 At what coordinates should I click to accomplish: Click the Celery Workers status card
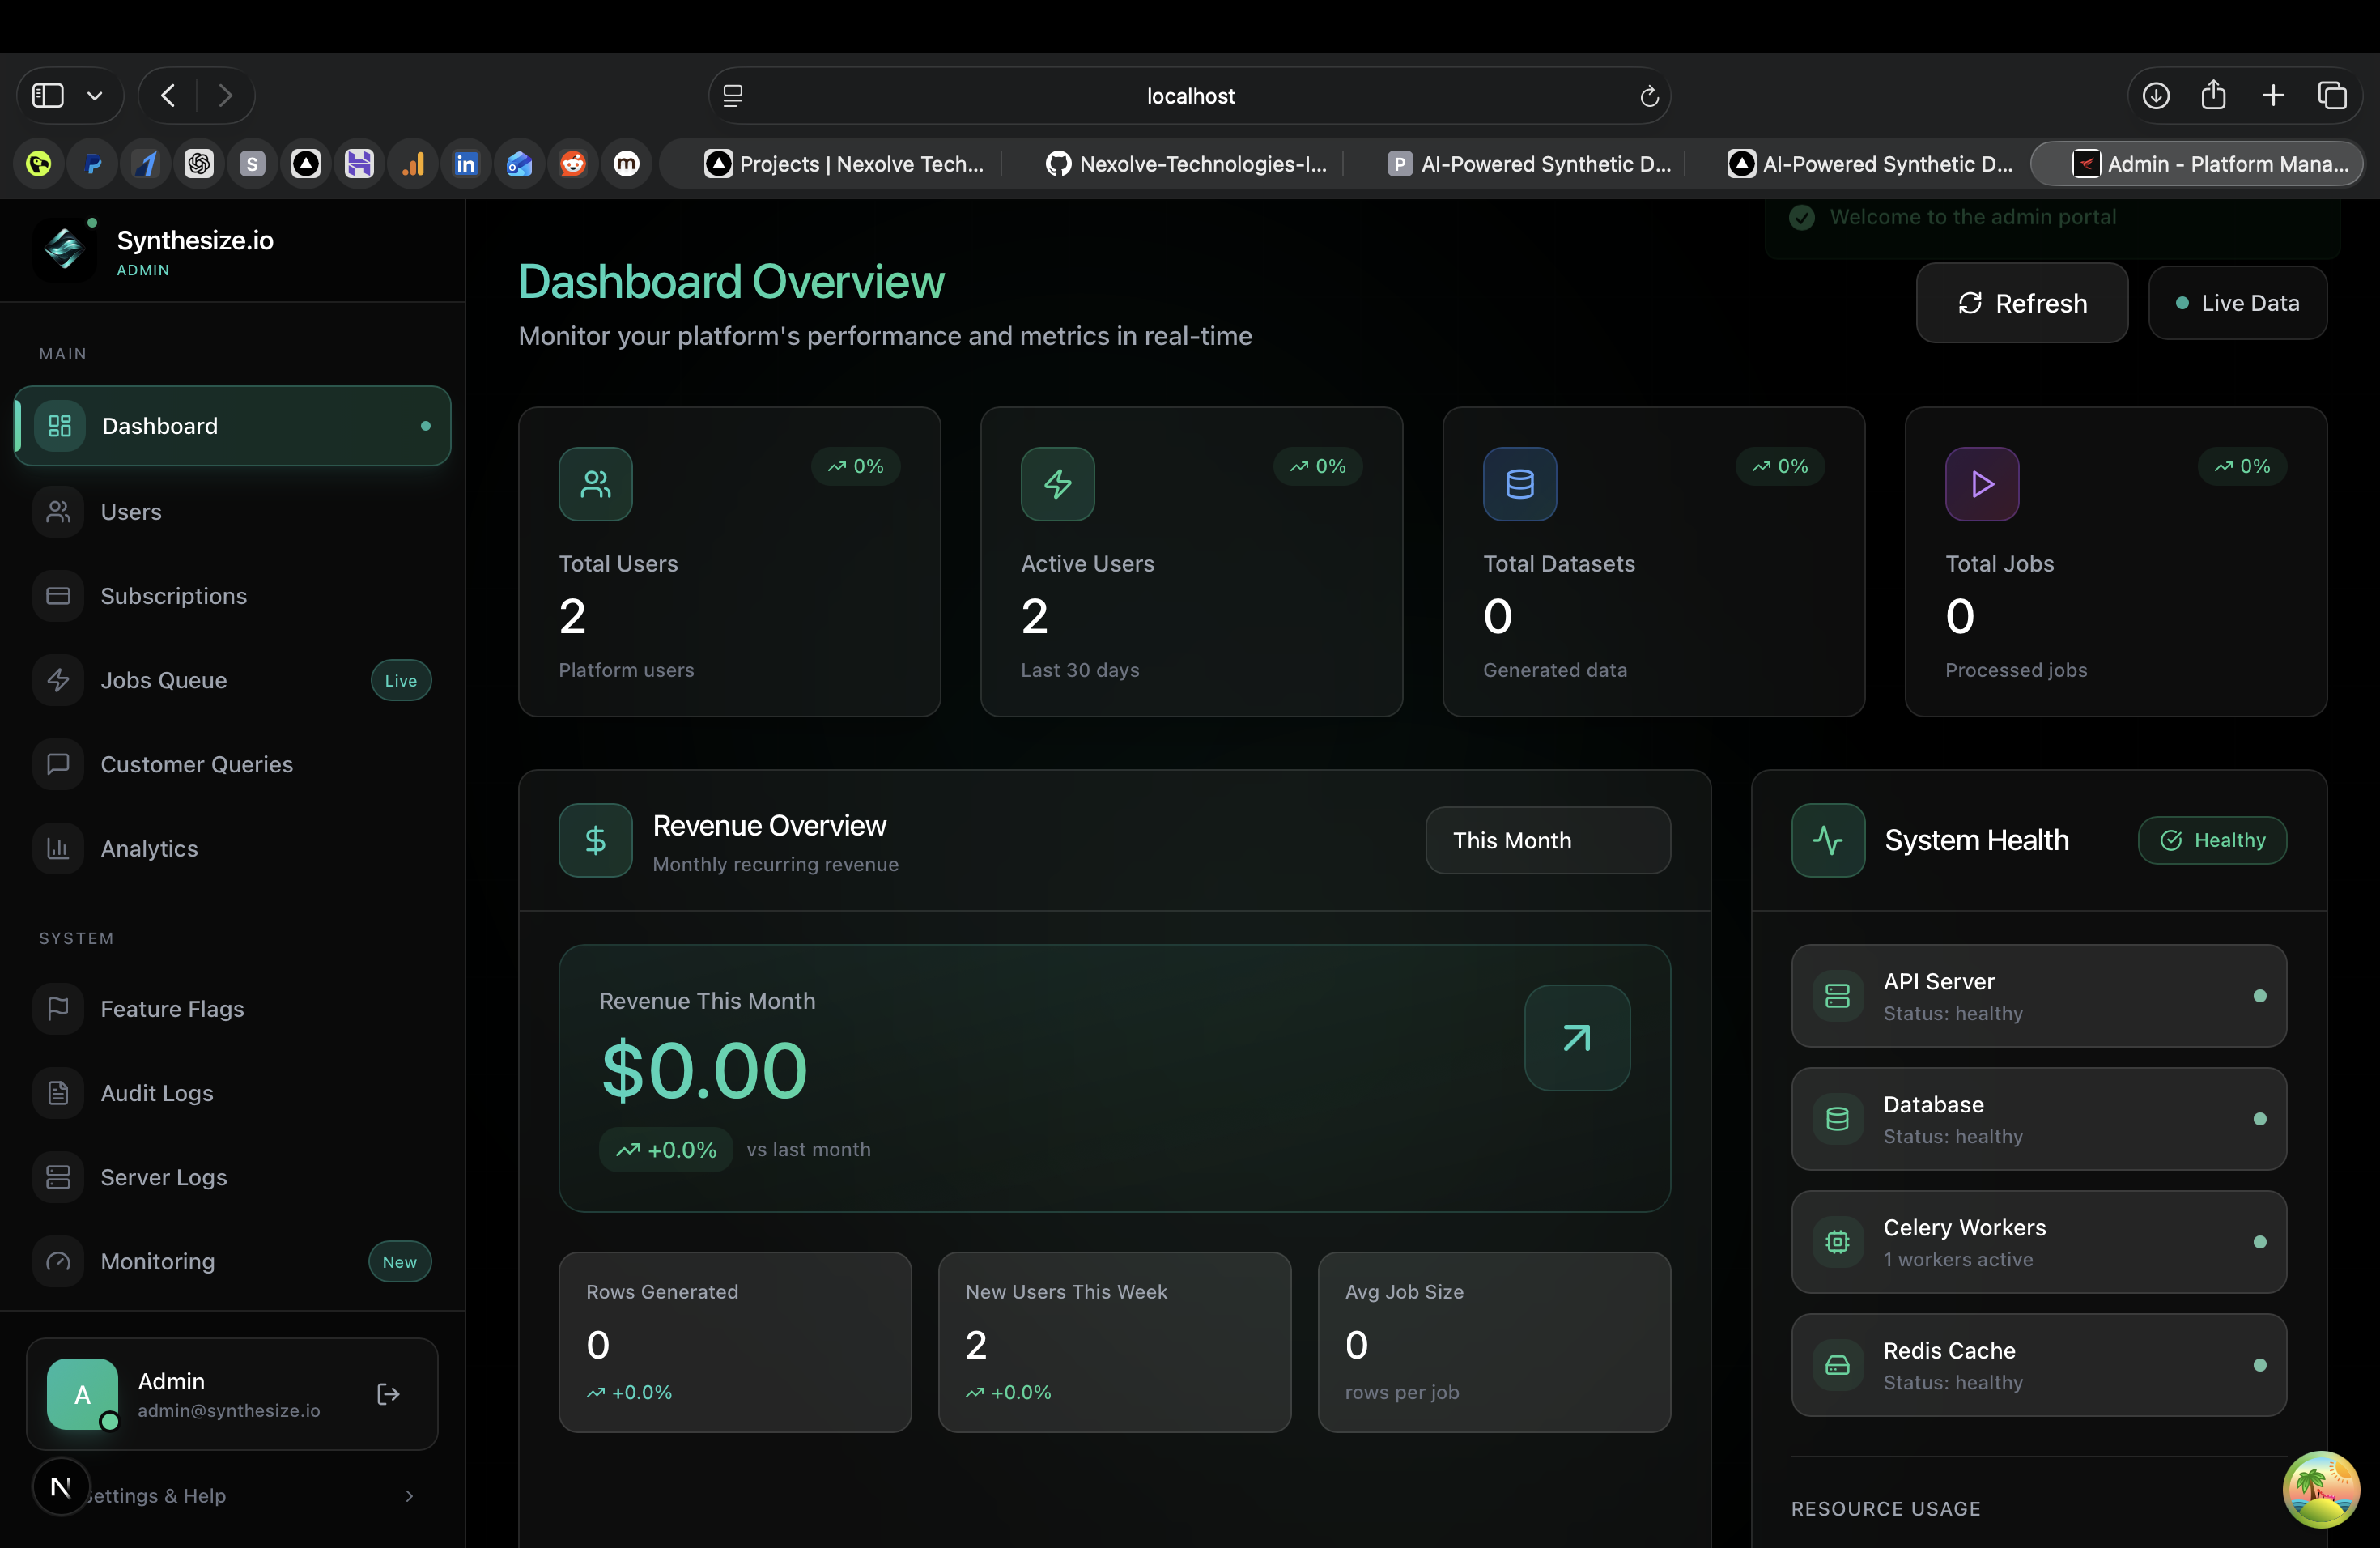(2038, 1242)
